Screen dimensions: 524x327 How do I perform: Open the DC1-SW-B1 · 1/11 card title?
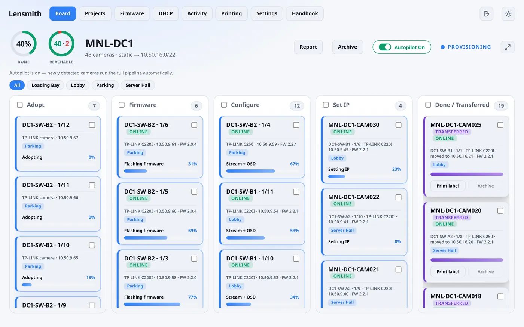(250, 192)
